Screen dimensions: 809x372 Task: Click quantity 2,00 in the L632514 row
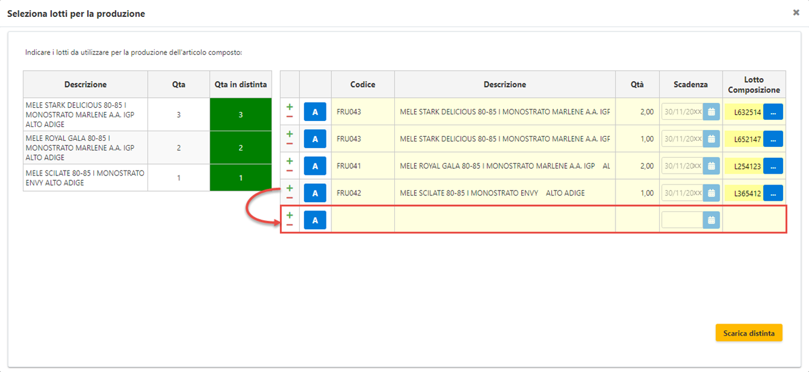[646, 111]
